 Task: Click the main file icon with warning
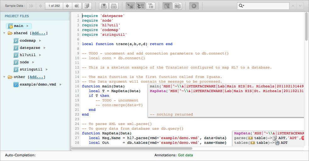tap(10, 26)
